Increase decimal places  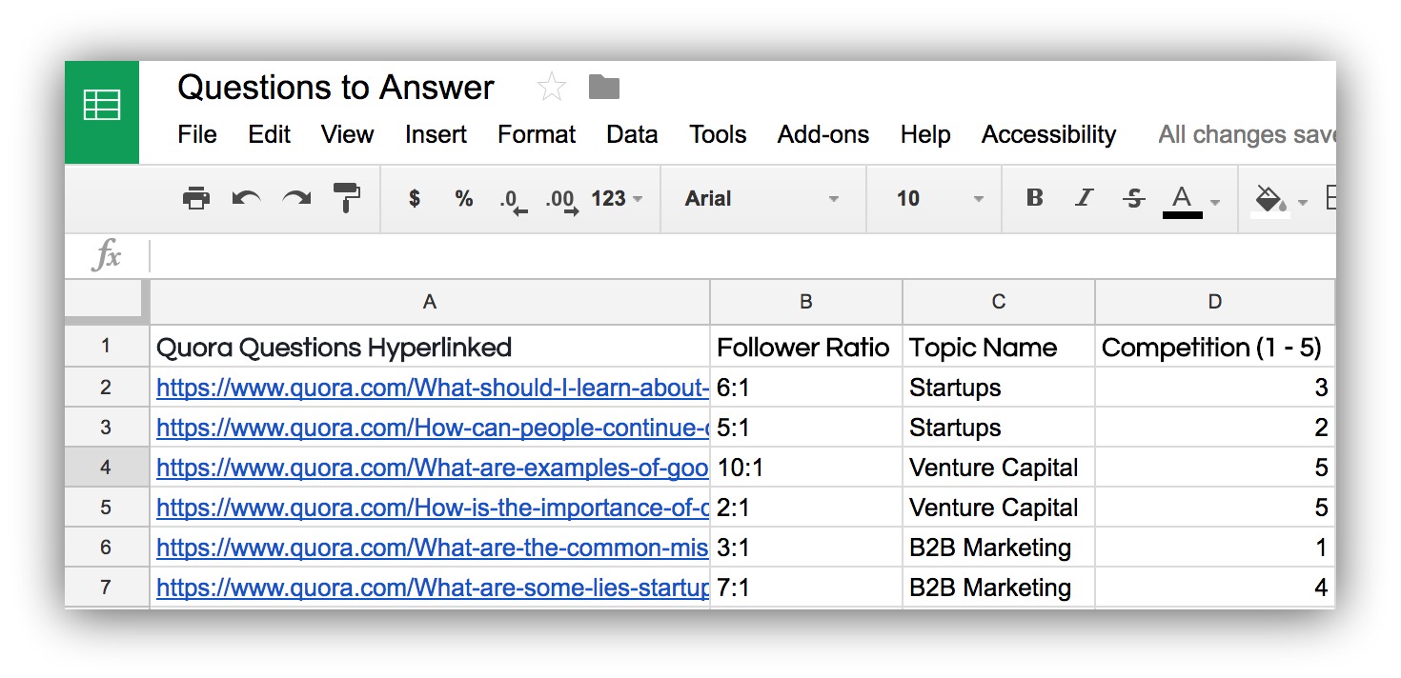pos(562,202)
